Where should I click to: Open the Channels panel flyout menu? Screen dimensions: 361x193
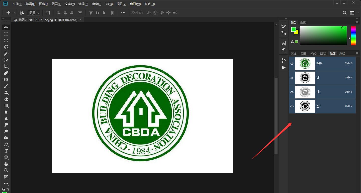pyautogui.click(x=357, y=53)
